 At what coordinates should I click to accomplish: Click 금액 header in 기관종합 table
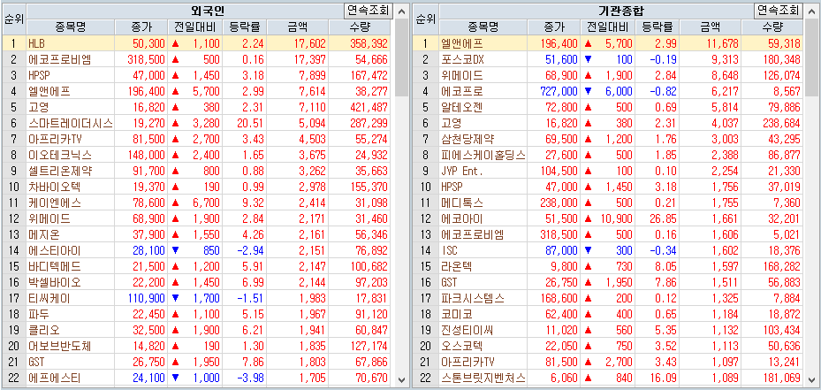pos(710,27)
